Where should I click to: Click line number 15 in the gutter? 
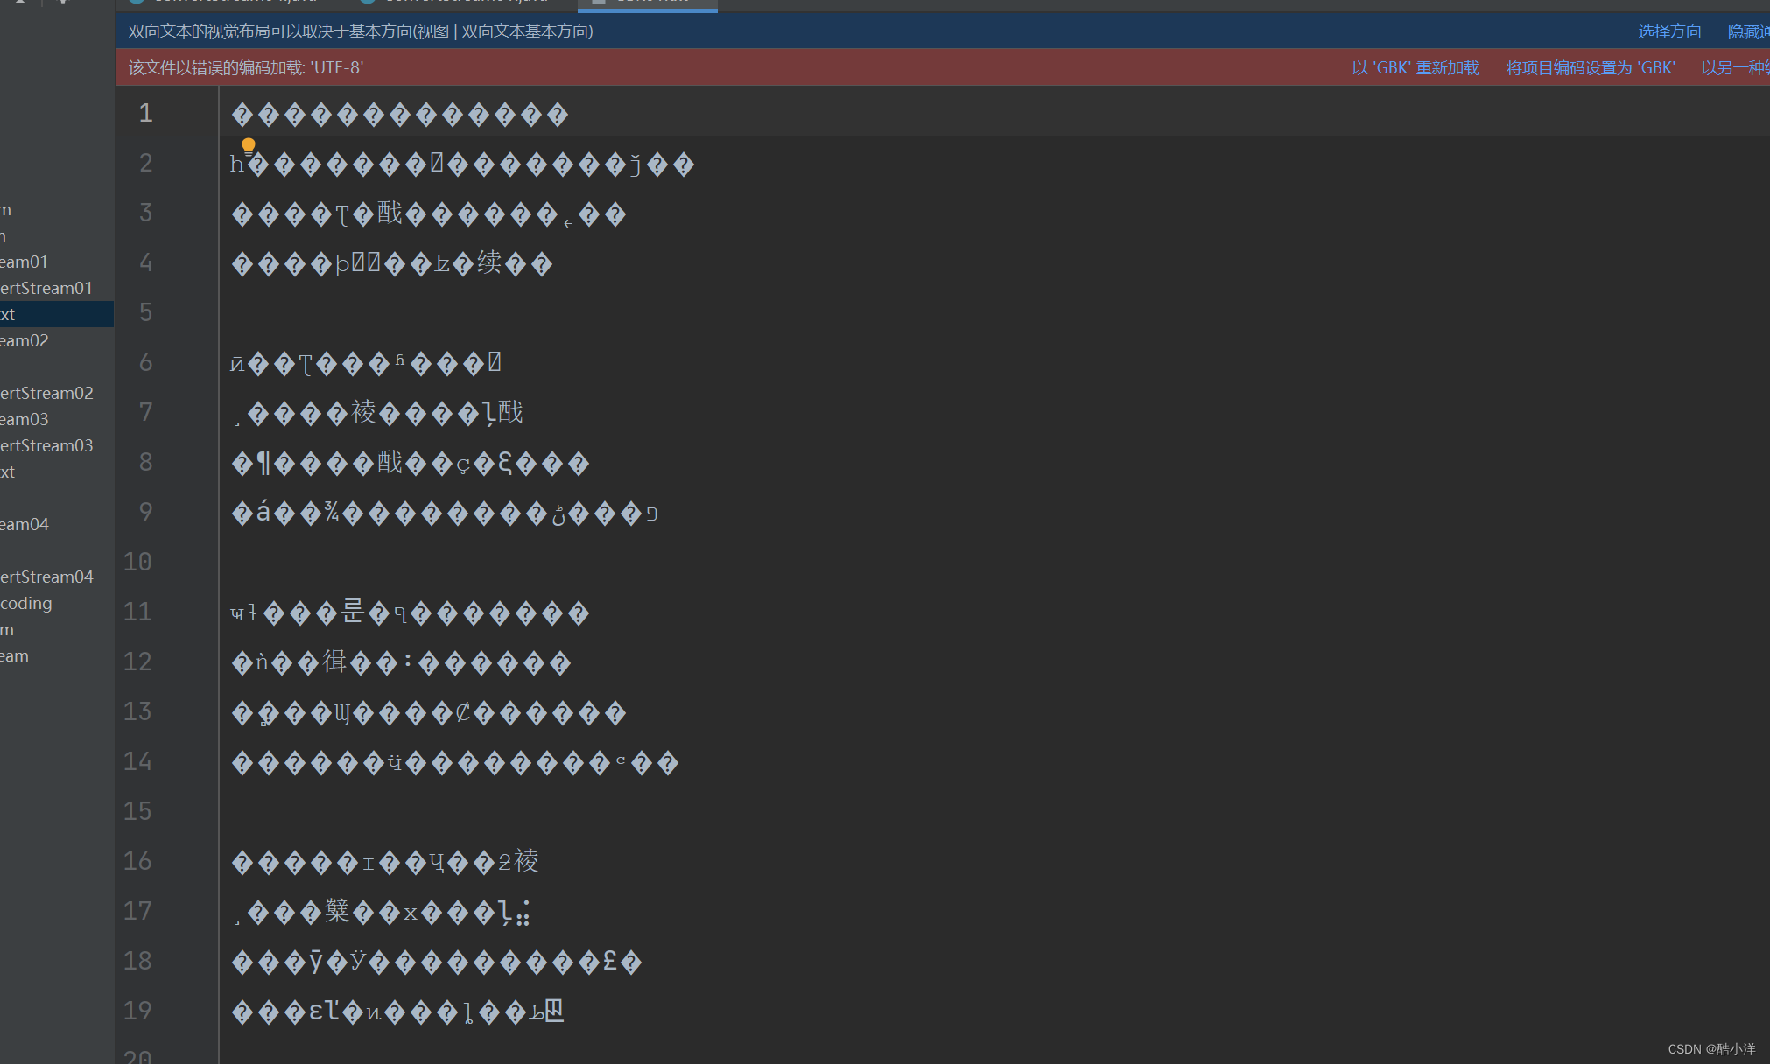pos(137,811)
